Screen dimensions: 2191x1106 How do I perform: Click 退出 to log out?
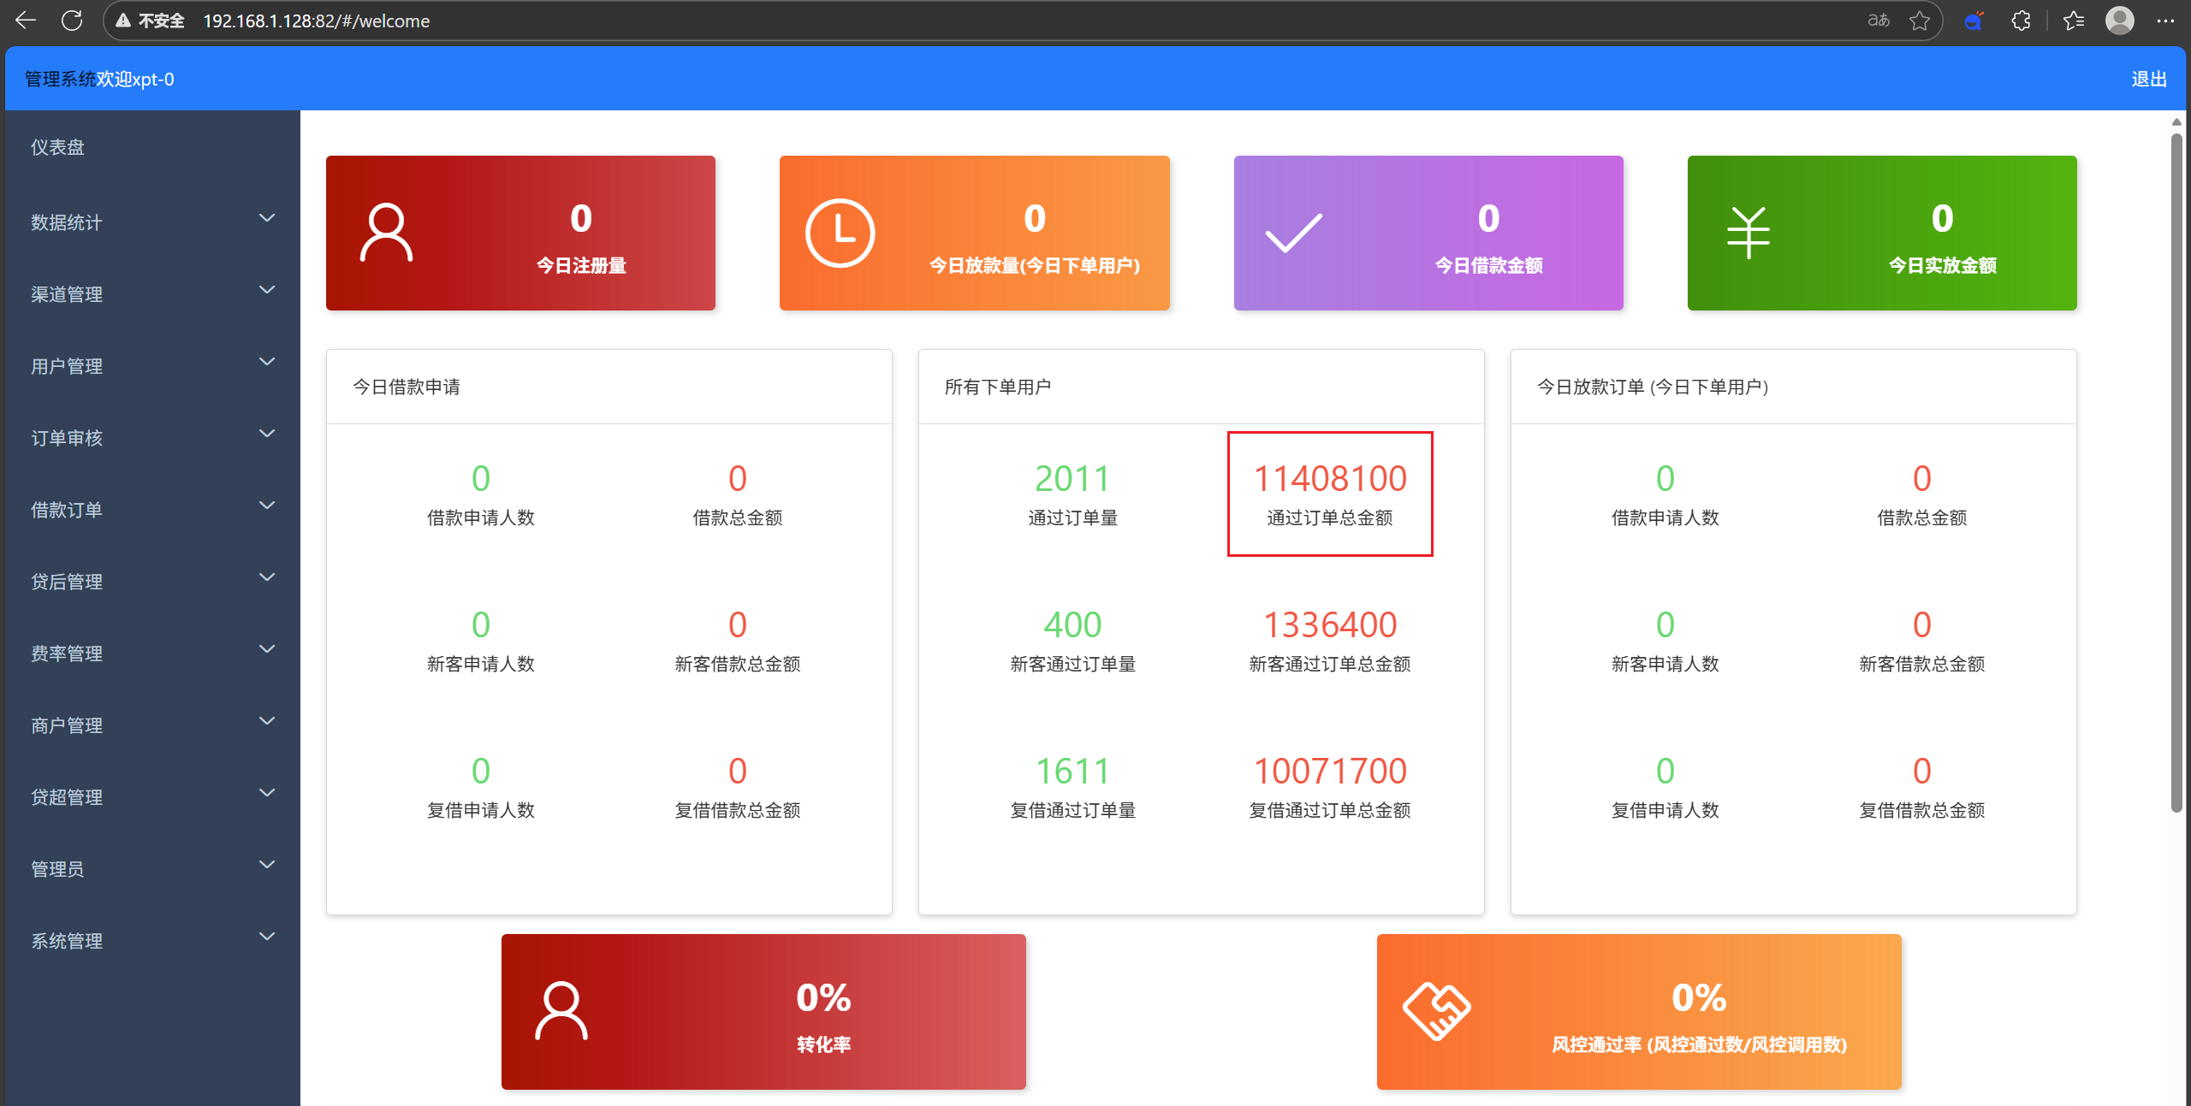(2148, 79)
